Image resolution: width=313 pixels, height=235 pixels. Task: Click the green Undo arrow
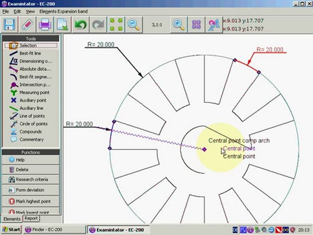point(81,25)
